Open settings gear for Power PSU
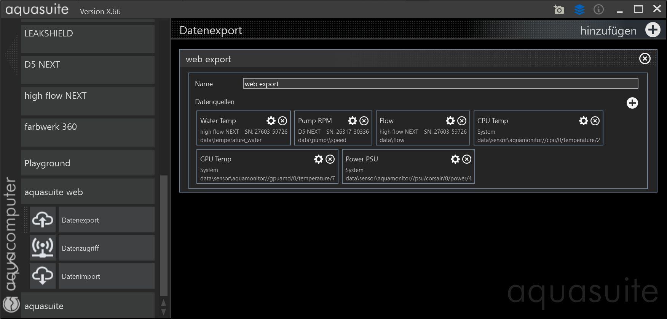The height and width of the screenshot is (319, 667). 455,159
